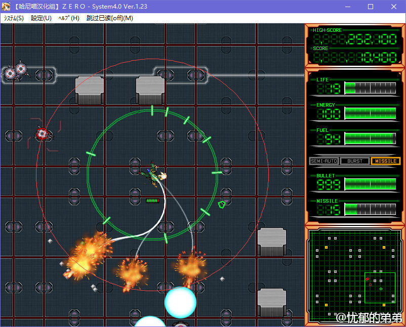406x327 pixels.
Task: Select the MISSILE weapon mode
Action: (x=386, y=161)
